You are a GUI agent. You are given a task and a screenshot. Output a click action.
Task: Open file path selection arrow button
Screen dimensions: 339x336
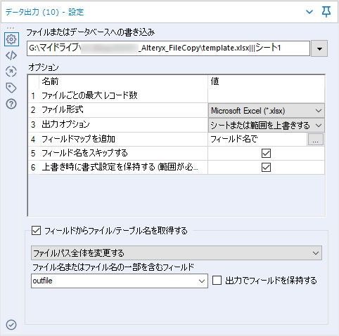(x=319, y=48)
